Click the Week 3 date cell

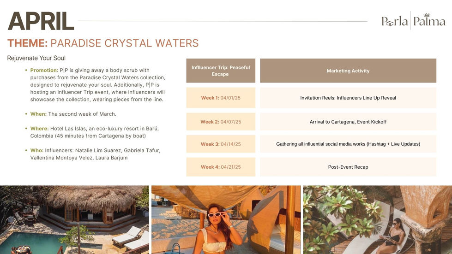tap(221, 144)
